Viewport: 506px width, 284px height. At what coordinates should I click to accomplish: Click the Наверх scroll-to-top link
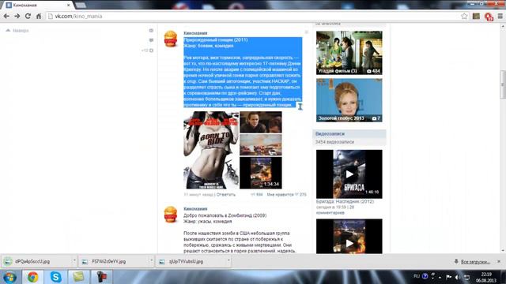(x=17, y=31)
